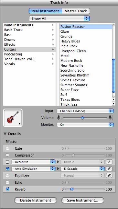Click the pencil edit button for Equalizer
Viewport: 118px width, 209px height.
click(x=109, y=176)
